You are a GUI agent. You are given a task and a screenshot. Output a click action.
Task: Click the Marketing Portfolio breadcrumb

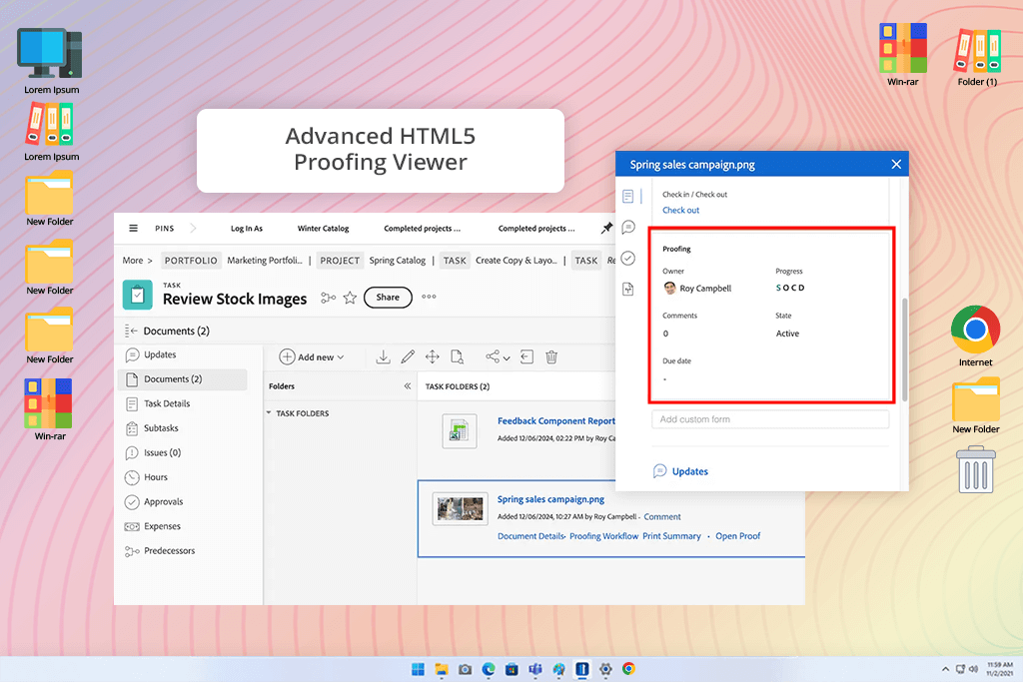264,261
